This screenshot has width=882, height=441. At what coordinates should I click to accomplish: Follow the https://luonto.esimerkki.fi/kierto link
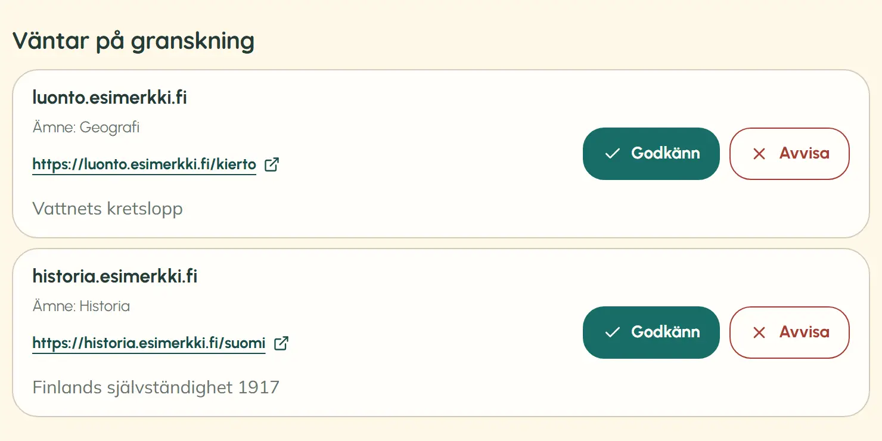point(144,164)
